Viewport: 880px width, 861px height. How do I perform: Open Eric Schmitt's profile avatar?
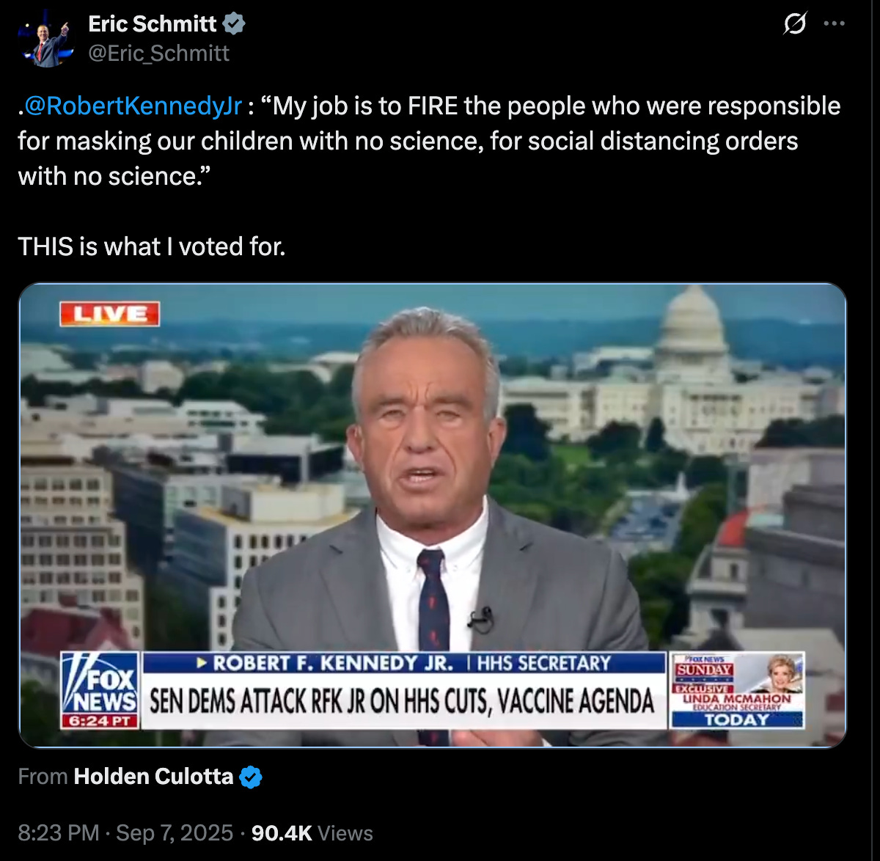click(46, 39)
